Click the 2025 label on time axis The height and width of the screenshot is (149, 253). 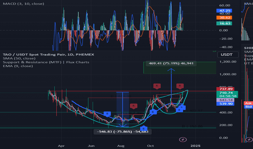(x=195, y=146)
